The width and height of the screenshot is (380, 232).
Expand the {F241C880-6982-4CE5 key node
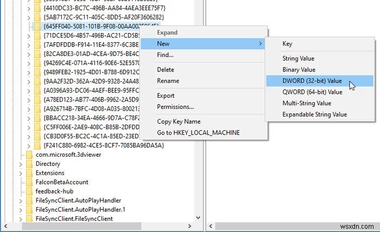29,146
